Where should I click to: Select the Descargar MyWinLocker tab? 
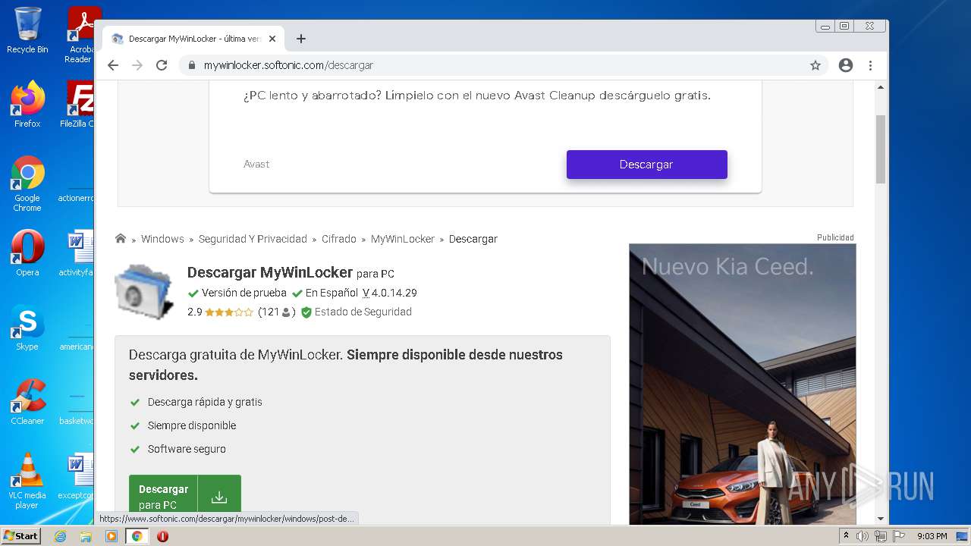click(x=193, y=39)
